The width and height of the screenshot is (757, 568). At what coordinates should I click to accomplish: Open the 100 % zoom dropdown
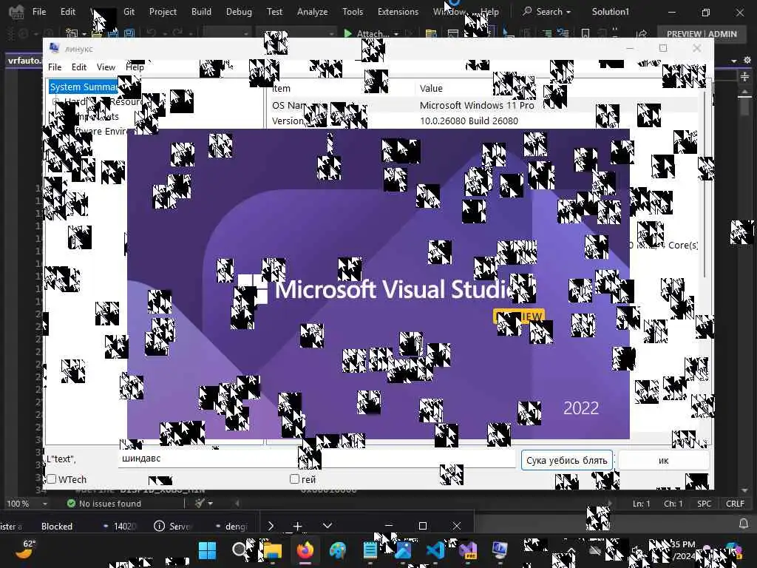point(44,504)
